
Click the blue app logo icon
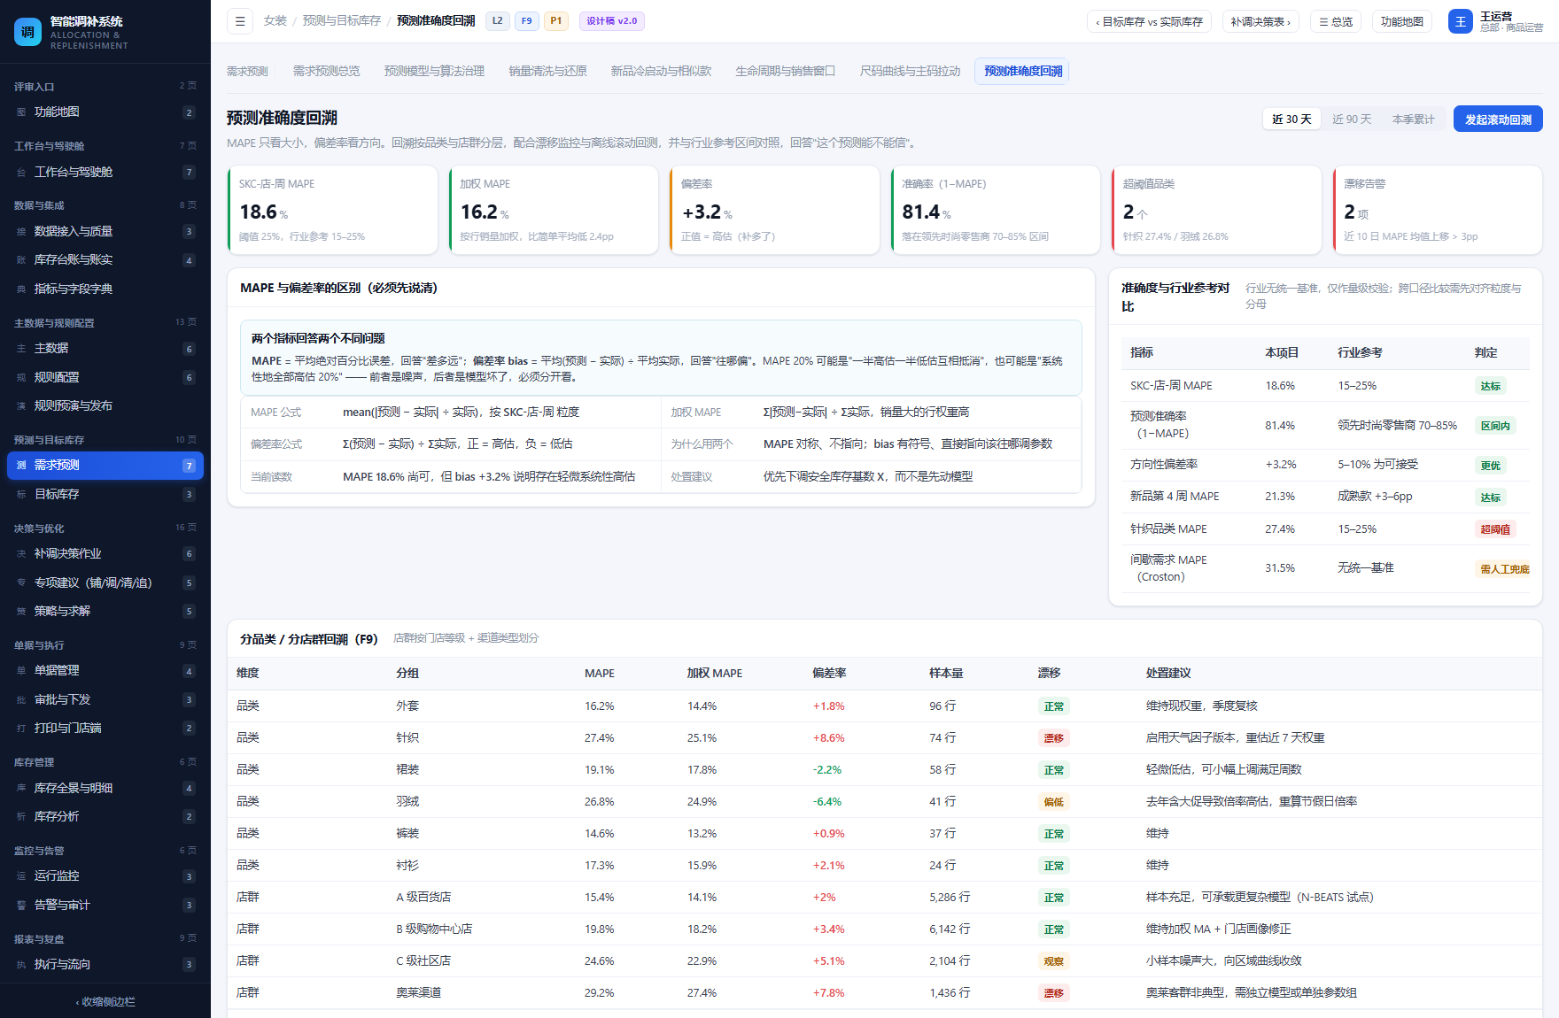27,32
